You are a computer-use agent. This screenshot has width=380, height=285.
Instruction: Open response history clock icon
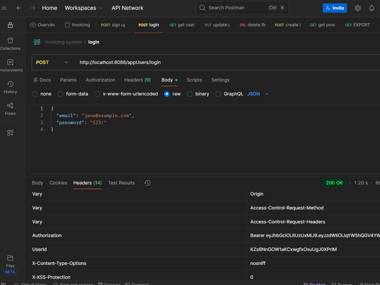[147, 183]
